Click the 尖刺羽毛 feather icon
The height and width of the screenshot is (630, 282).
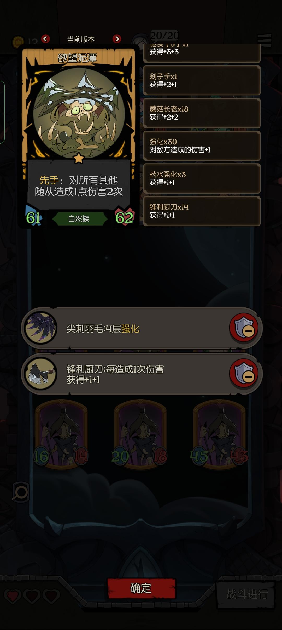[40, 328]
